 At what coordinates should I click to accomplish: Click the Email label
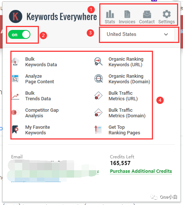[x=17, y=157]
